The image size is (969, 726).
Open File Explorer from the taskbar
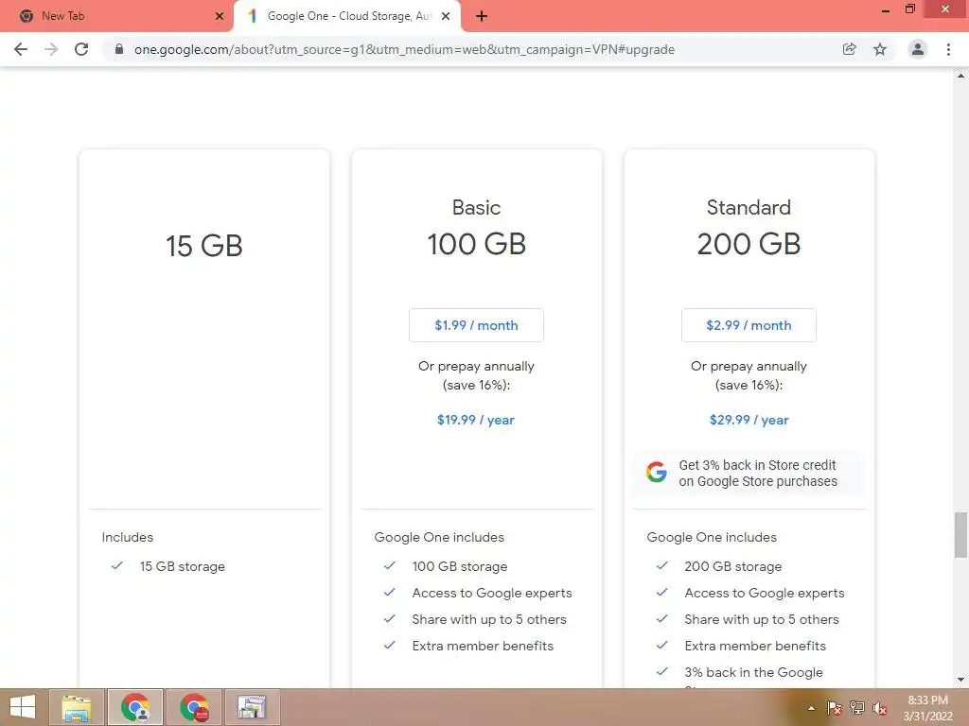(76, 707)
